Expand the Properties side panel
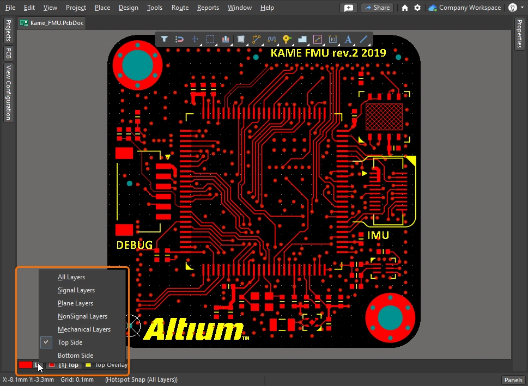Viewport: 528px width, 386px height. (519, 33)
